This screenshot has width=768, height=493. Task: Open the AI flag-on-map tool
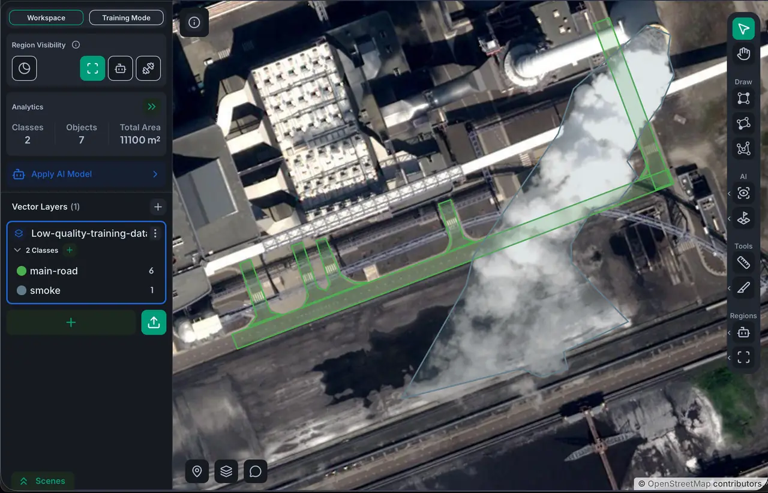click(x=743, y=218)
